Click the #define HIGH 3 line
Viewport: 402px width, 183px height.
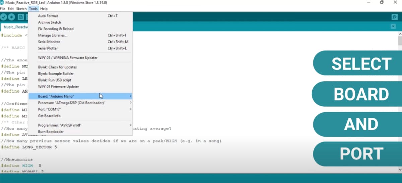tap(21, 166)
